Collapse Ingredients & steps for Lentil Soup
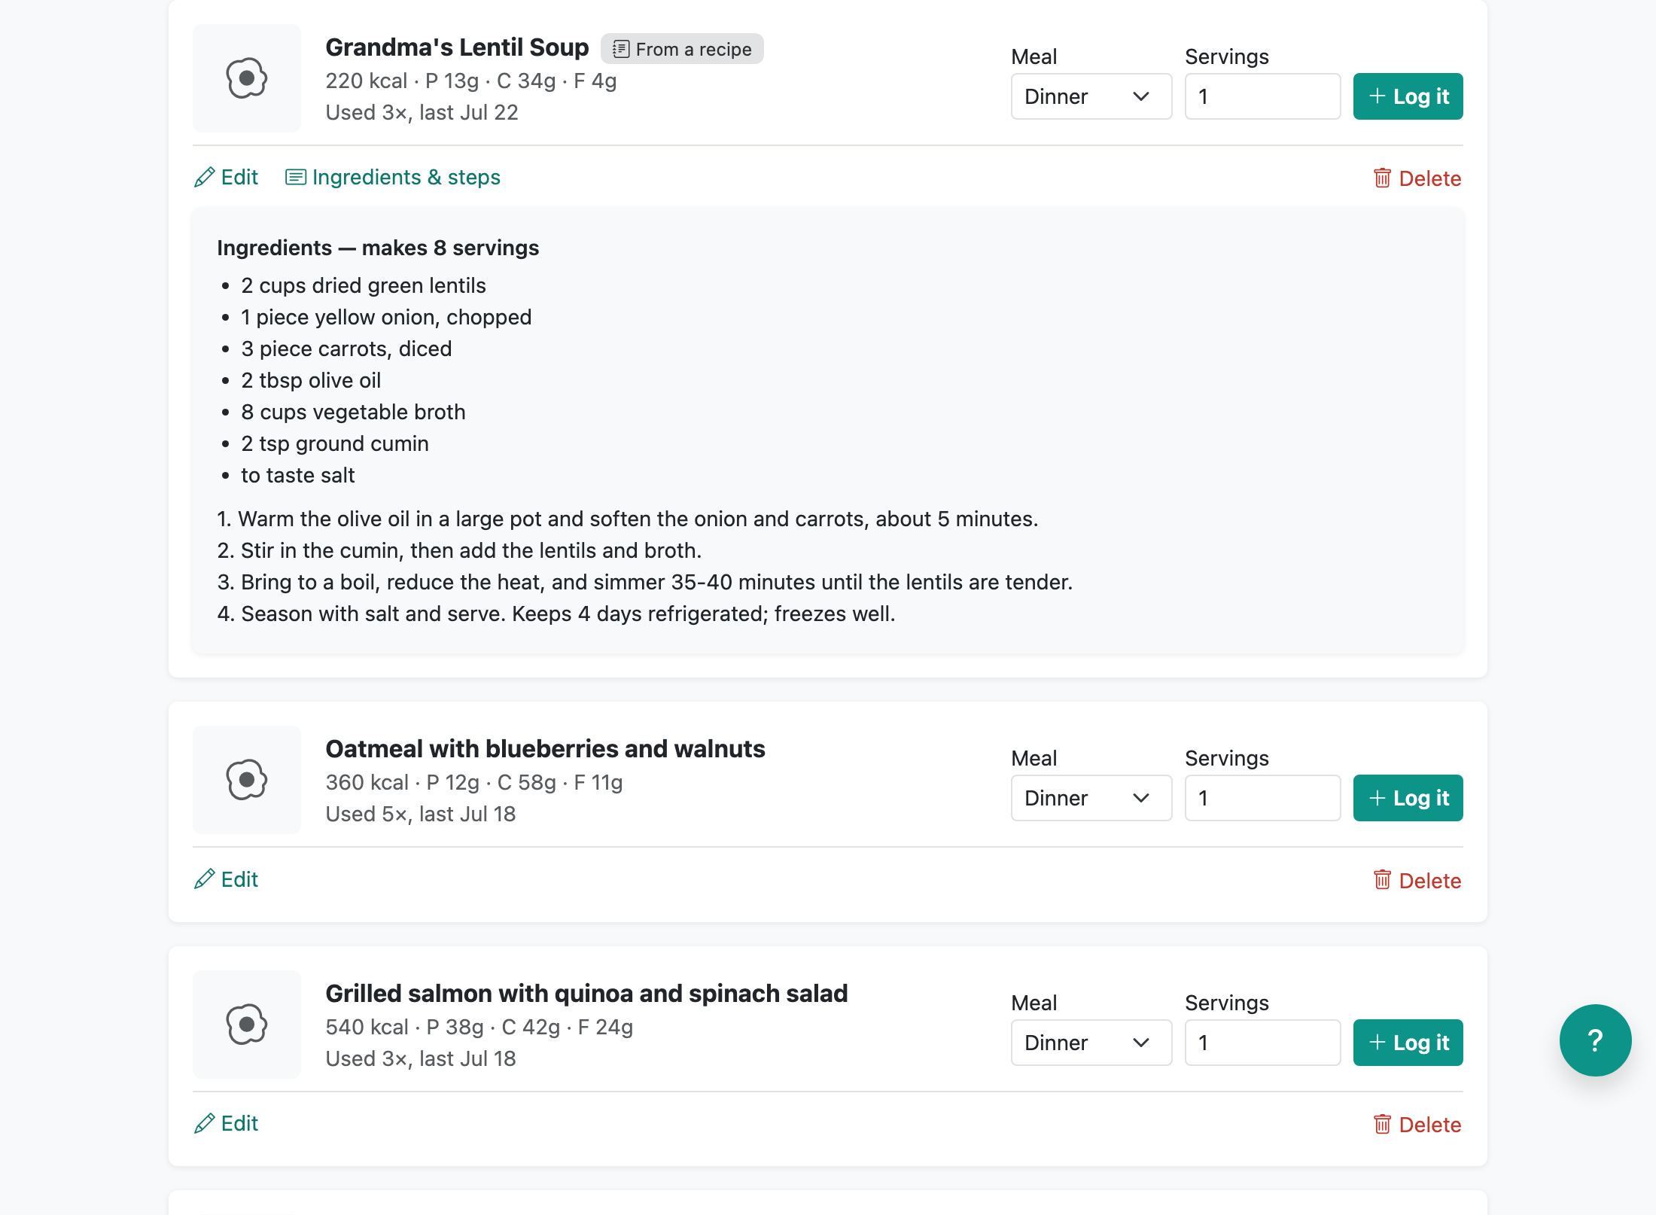This screenshot has width=1656, height=1215. (x=392, y=177)
